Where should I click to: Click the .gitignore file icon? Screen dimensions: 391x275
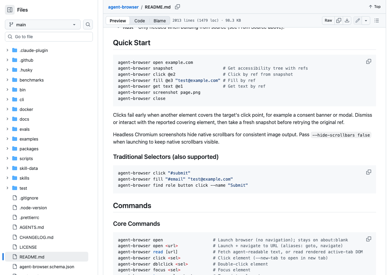coord(15,198)
